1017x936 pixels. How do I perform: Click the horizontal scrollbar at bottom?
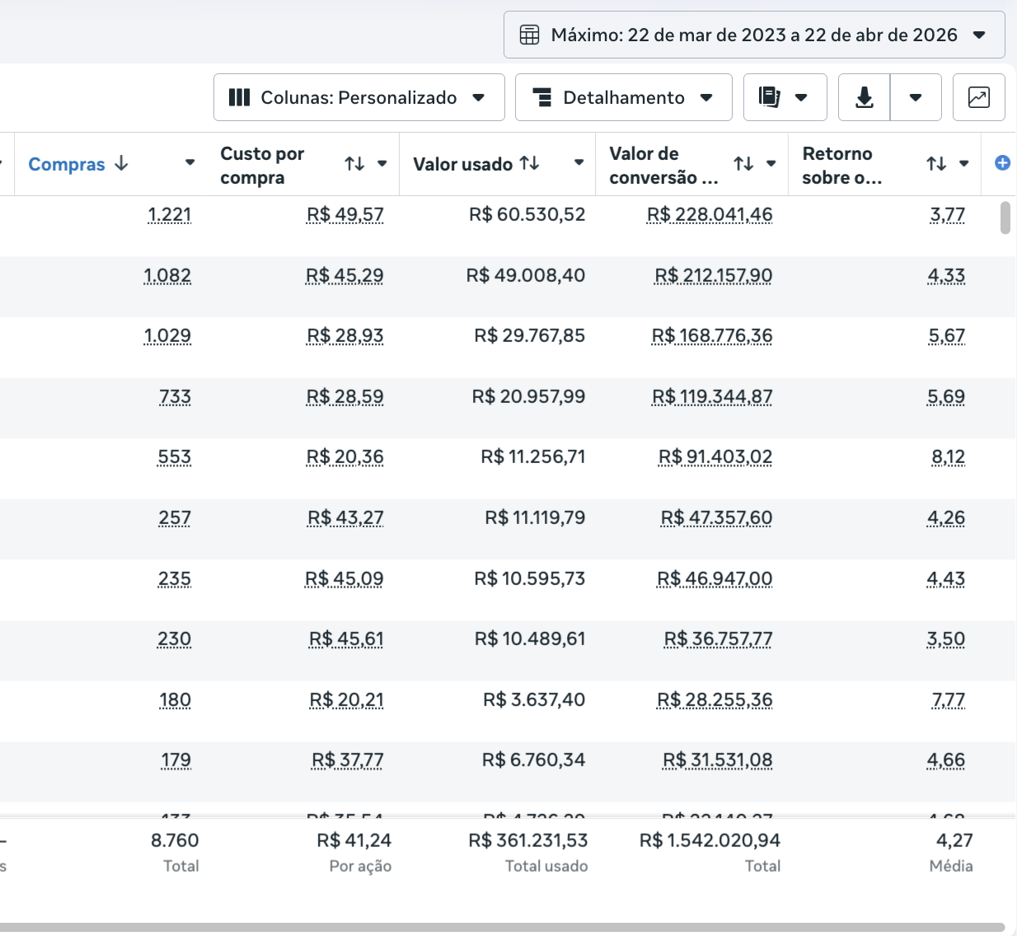[501, 927]
